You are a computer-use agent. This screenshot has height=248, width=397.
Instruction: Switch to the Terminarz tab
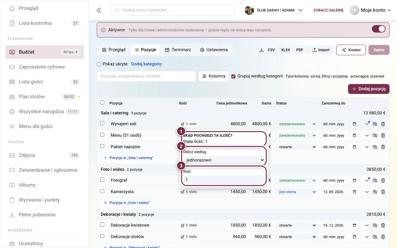tap(178, 50)
